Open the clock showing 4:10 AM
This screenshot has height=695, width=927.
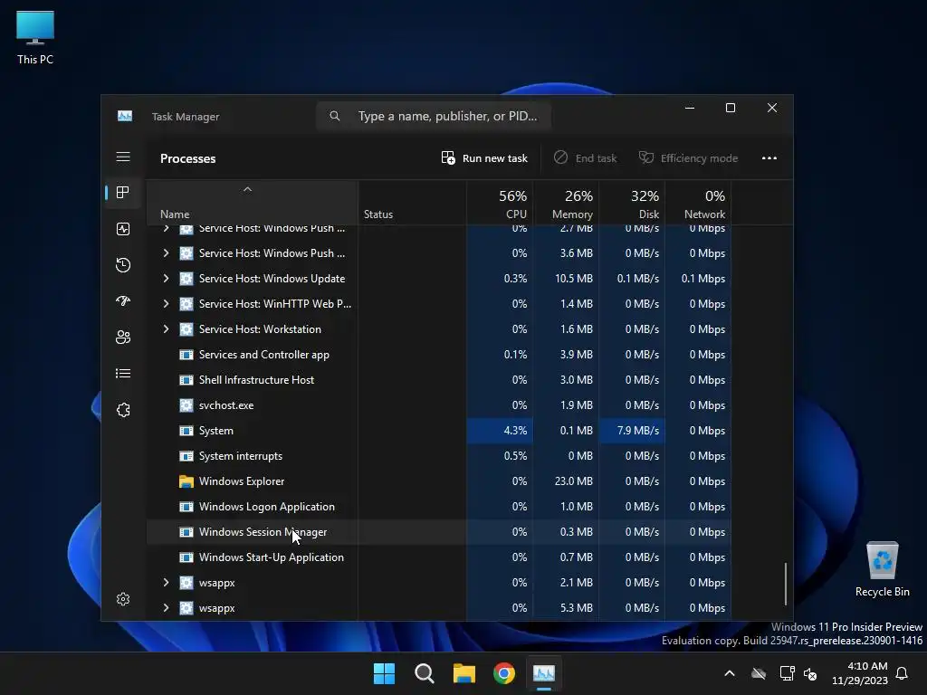(x=860, y=673)
